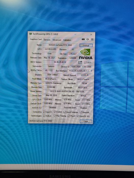The image size is (134, 178).
Task: Click the Driver Date May 05, 2026
Action: [51, 95]
